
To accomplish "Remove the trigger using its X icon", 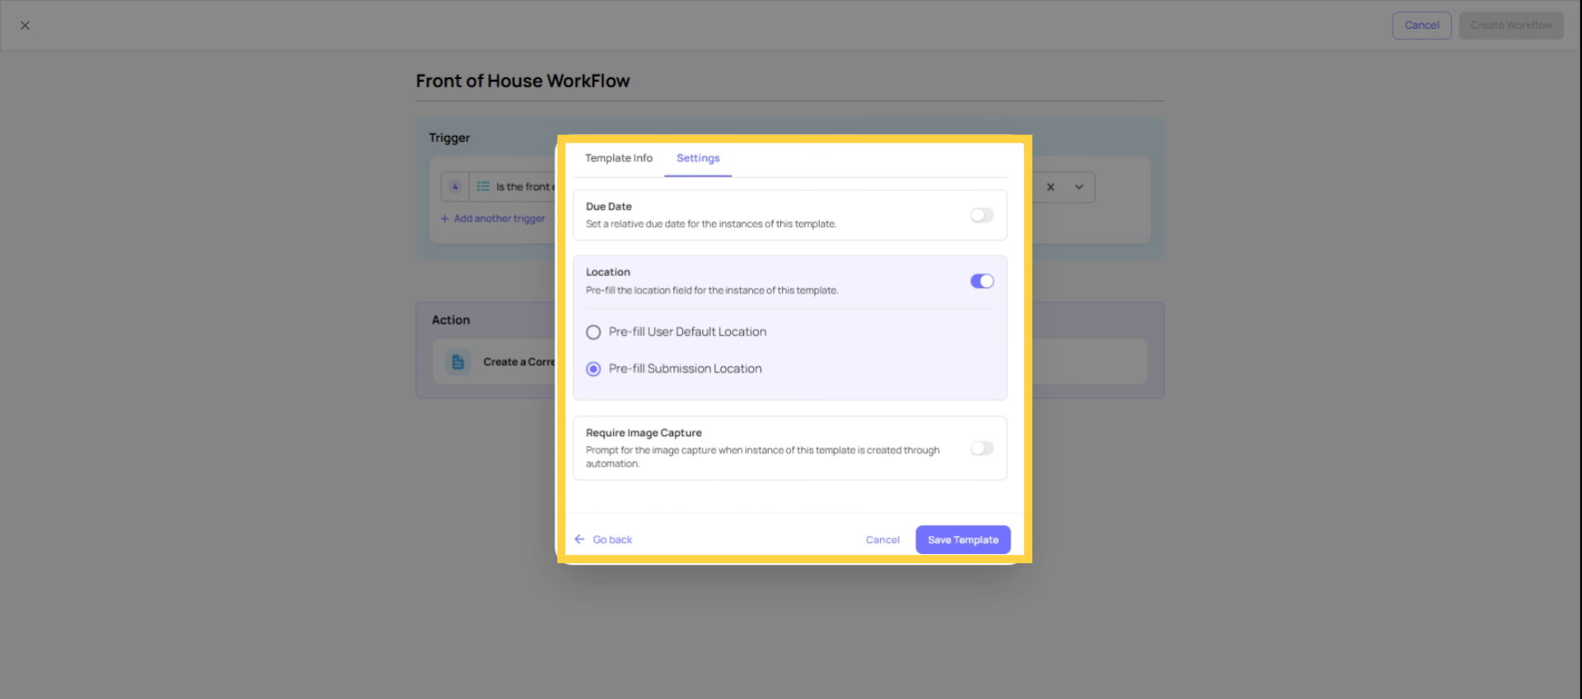I will click(x=1051, y=187).
